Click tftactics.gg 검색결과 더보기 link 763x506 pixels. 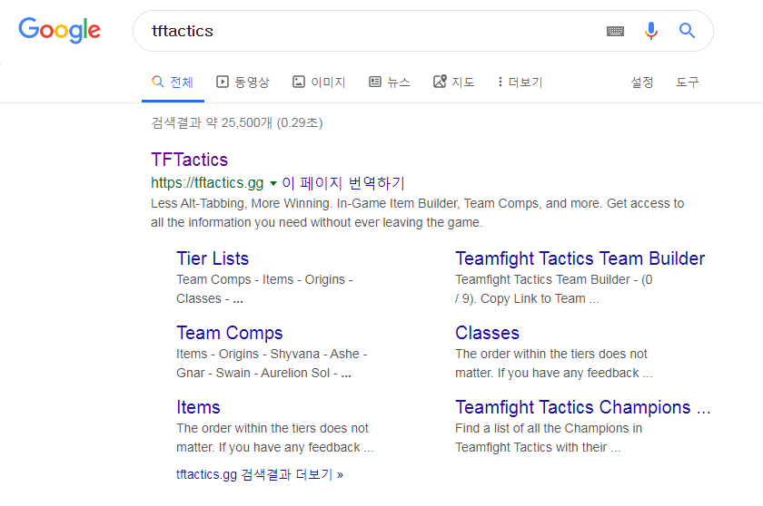pyautogui.click(x=260, y=474)
